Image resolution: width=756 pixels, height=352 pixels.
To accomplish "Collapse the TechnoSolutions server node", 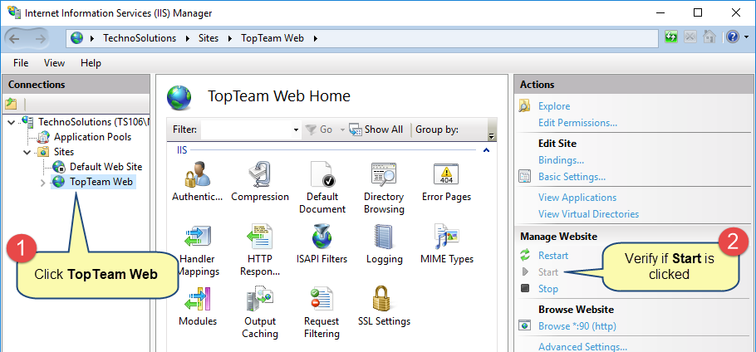I will click(12, 122).
